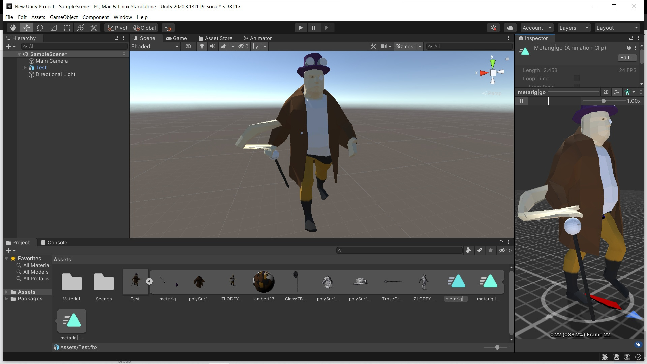
Task: Search by label icon in Project
Action: (x=480, y=250)
